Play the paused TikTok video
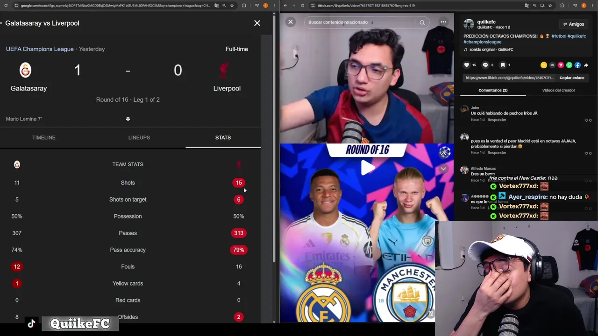This screenshot has width=598, height=336. click(368, 168)
